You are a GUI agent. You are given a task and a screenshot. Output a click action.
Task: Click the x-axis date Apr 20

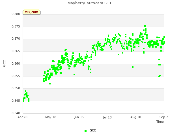click(22, 117)
